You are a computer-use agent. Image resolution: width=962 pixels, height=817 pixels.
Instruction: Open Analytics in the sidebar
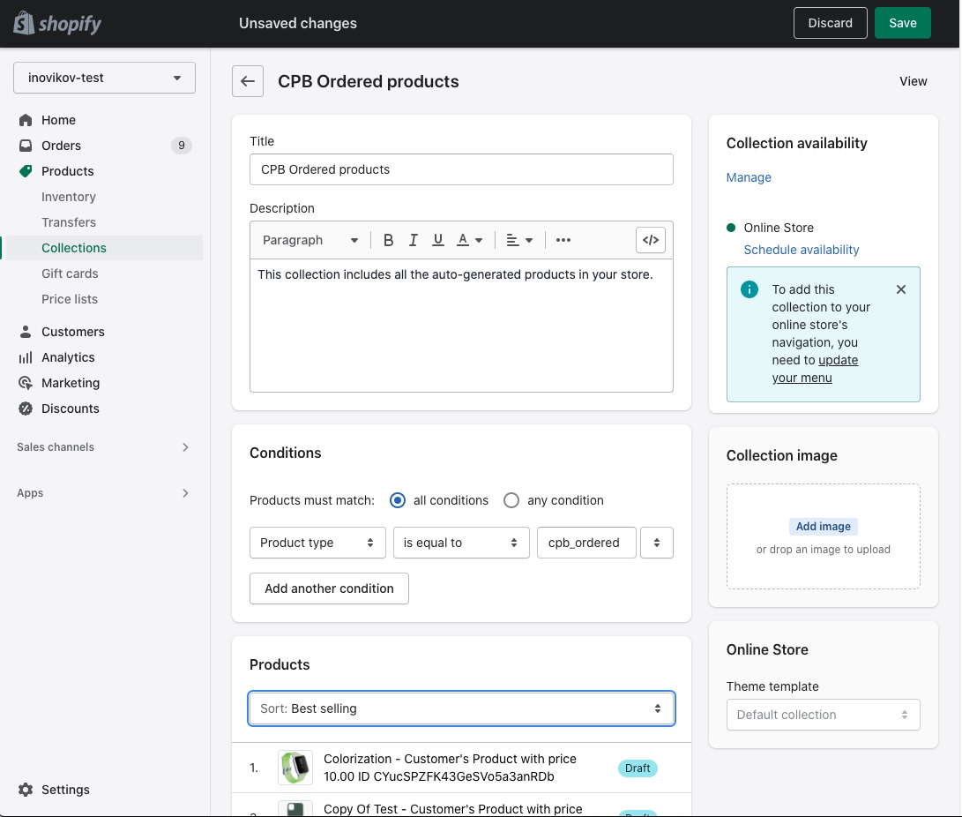[68, 358]
